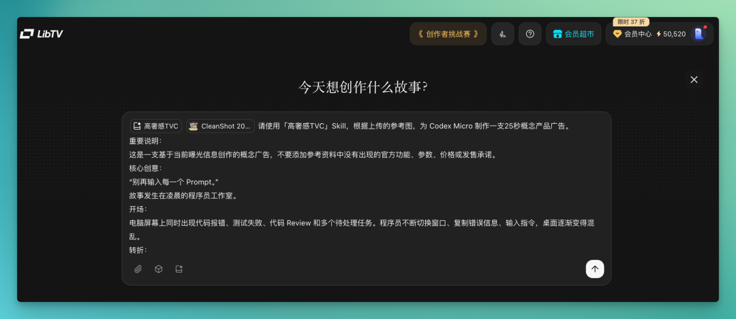Close the creation dialog with the X button
The height and width of the screenshot is (319, 736).
pyautogui.click(x=694, y=80)
